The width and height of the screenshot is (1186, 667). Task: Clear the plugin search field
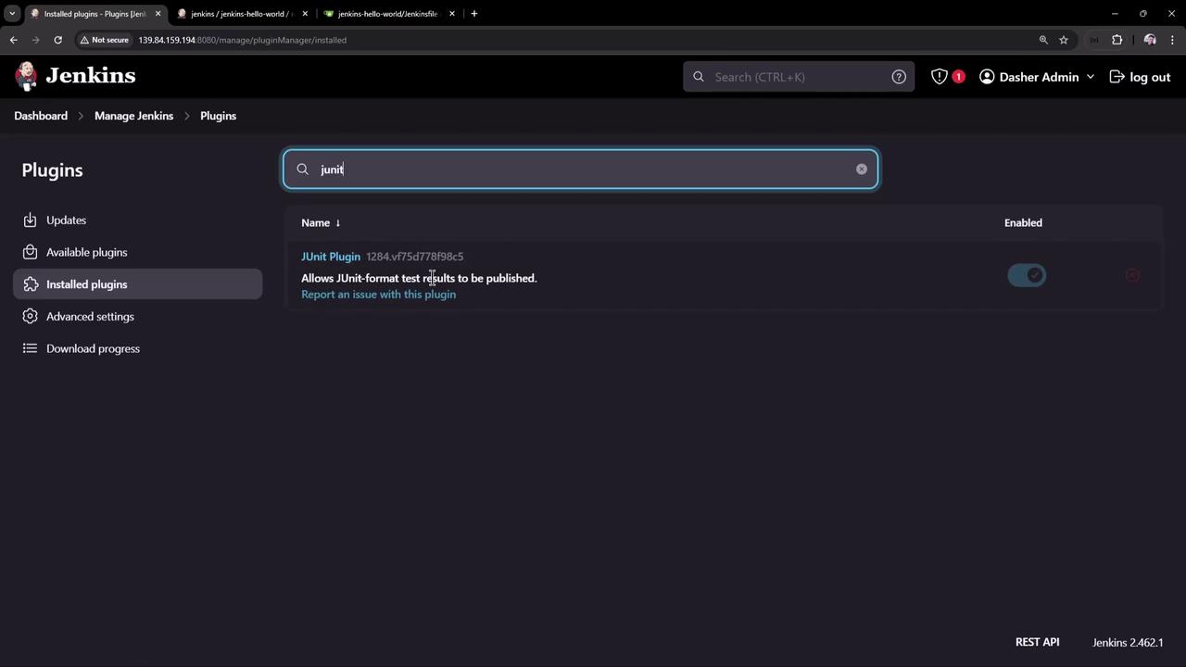pyautogui.click(x=862, y=169)
